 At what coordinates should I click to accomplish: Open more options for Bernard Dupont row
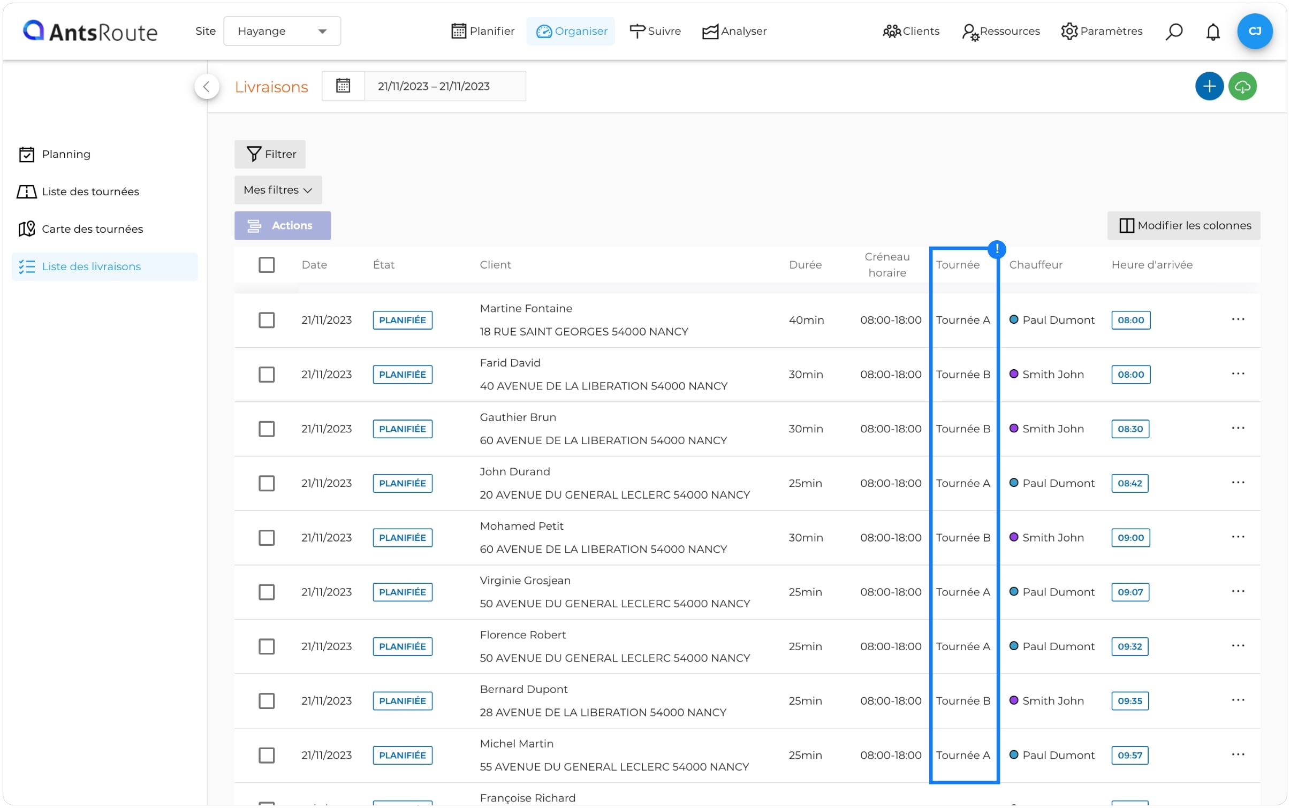pos(1238,700)
